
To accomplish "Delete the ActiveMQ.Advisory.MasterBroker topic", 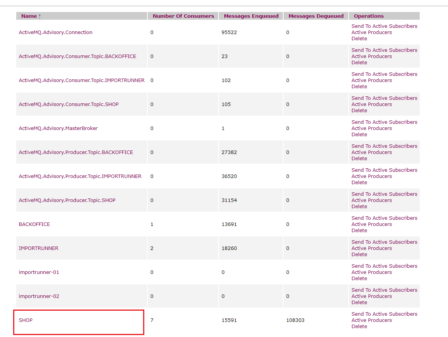I will point(359,135).
